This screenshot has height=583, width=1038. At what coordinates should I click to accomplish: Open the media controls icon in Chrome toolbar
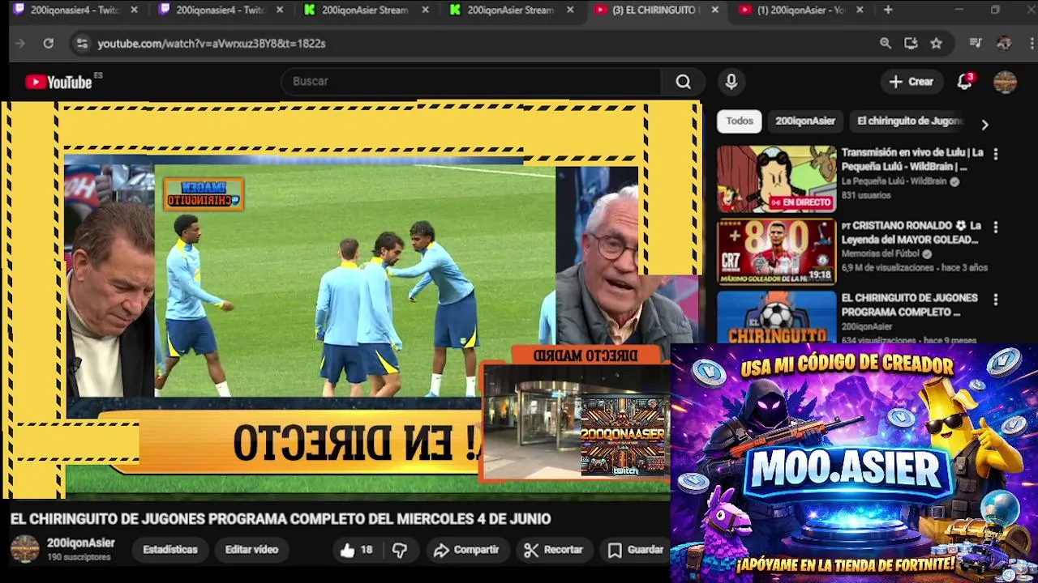pyautogui.click(x=976, y=44)
